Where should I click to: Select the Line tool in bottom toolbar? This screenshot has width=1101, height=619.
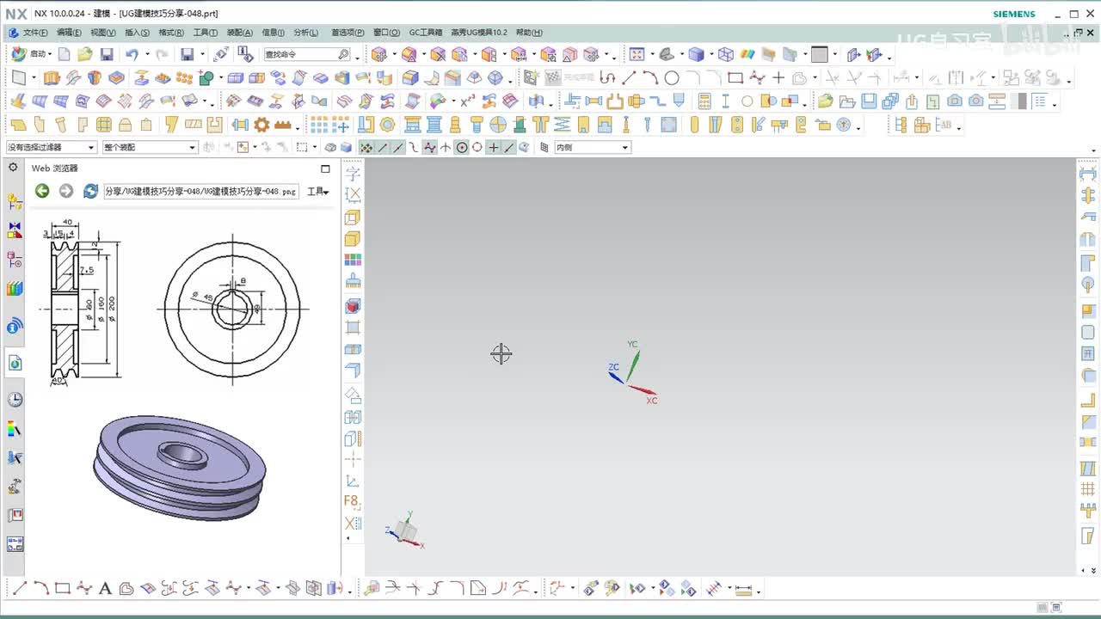coord(19,589)
